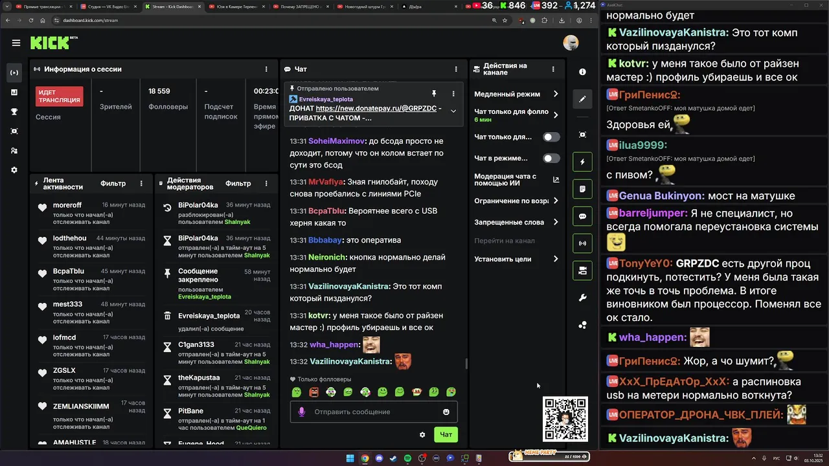
Task: Click the first green quick emote
Action: coord(297,392)
